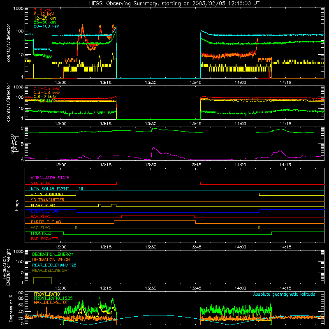Click the REAR_DEC_WEIGHT legend label

tap(51, 271)
